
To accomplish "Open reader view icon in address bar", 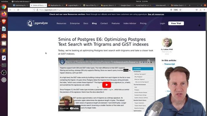I will coord(171,10).
